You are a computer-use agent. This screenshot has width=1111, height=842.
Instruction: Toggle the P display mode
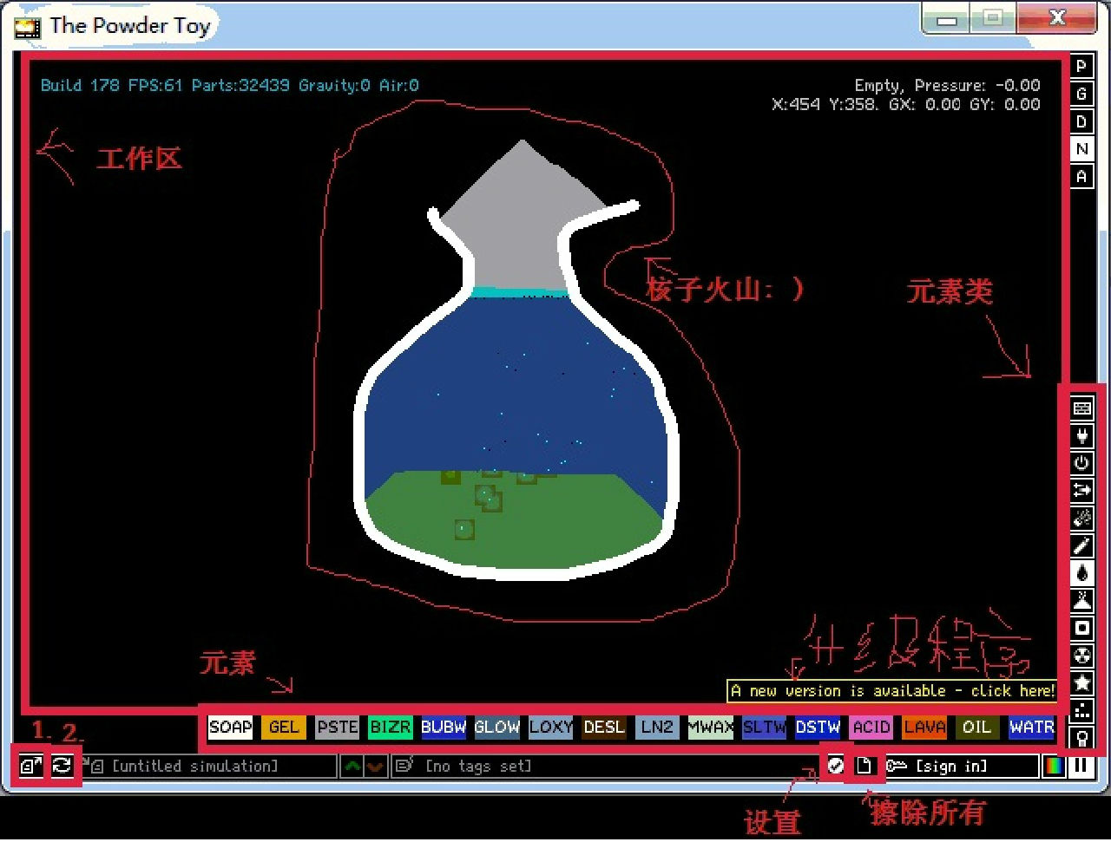pyautogui.click(x=1081, y=66)
